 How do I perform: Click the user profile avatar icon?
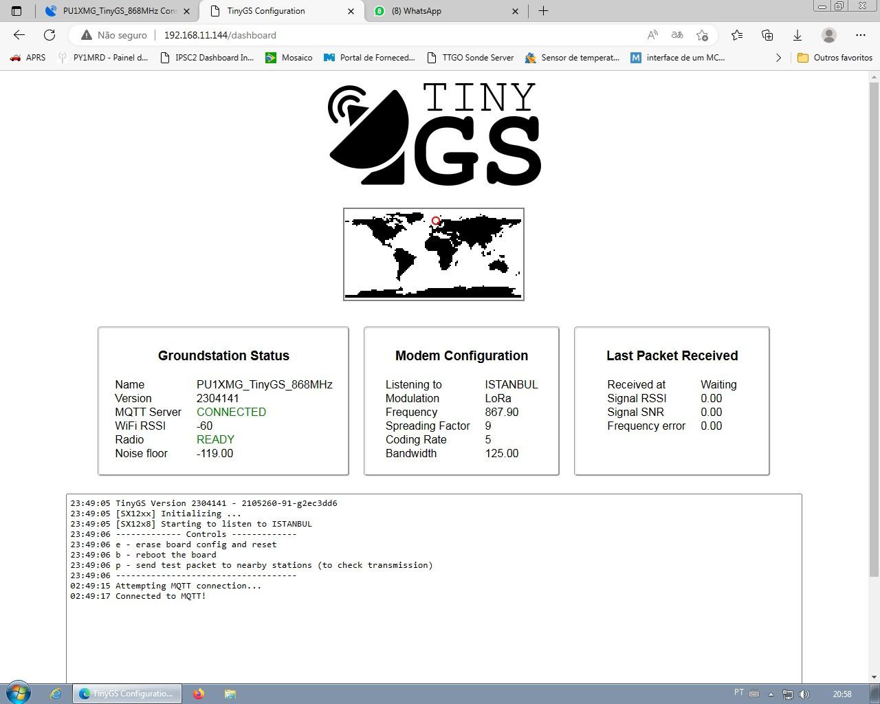(x=829, y=35)
